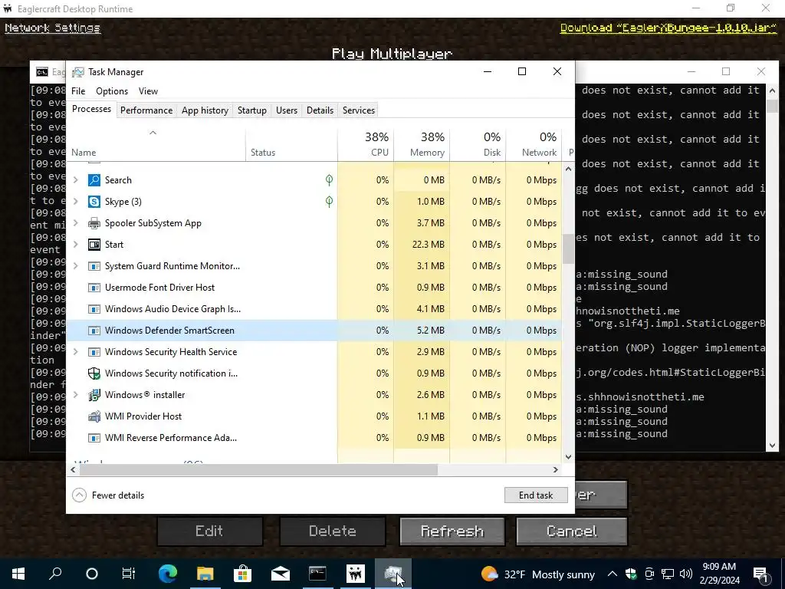Switch to the Startup tab
Viewport: 785px width, 589px height.
(x=251, y=110)
